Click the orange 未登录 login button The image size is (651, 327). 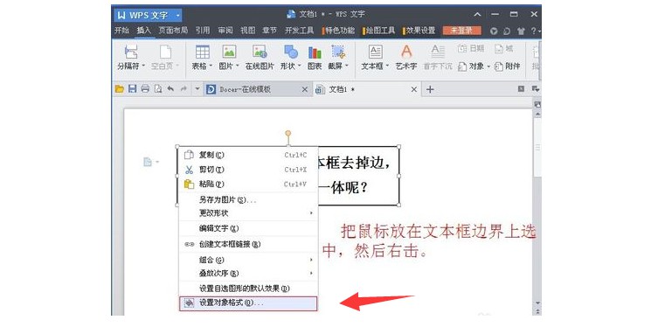tap(461, 31)
